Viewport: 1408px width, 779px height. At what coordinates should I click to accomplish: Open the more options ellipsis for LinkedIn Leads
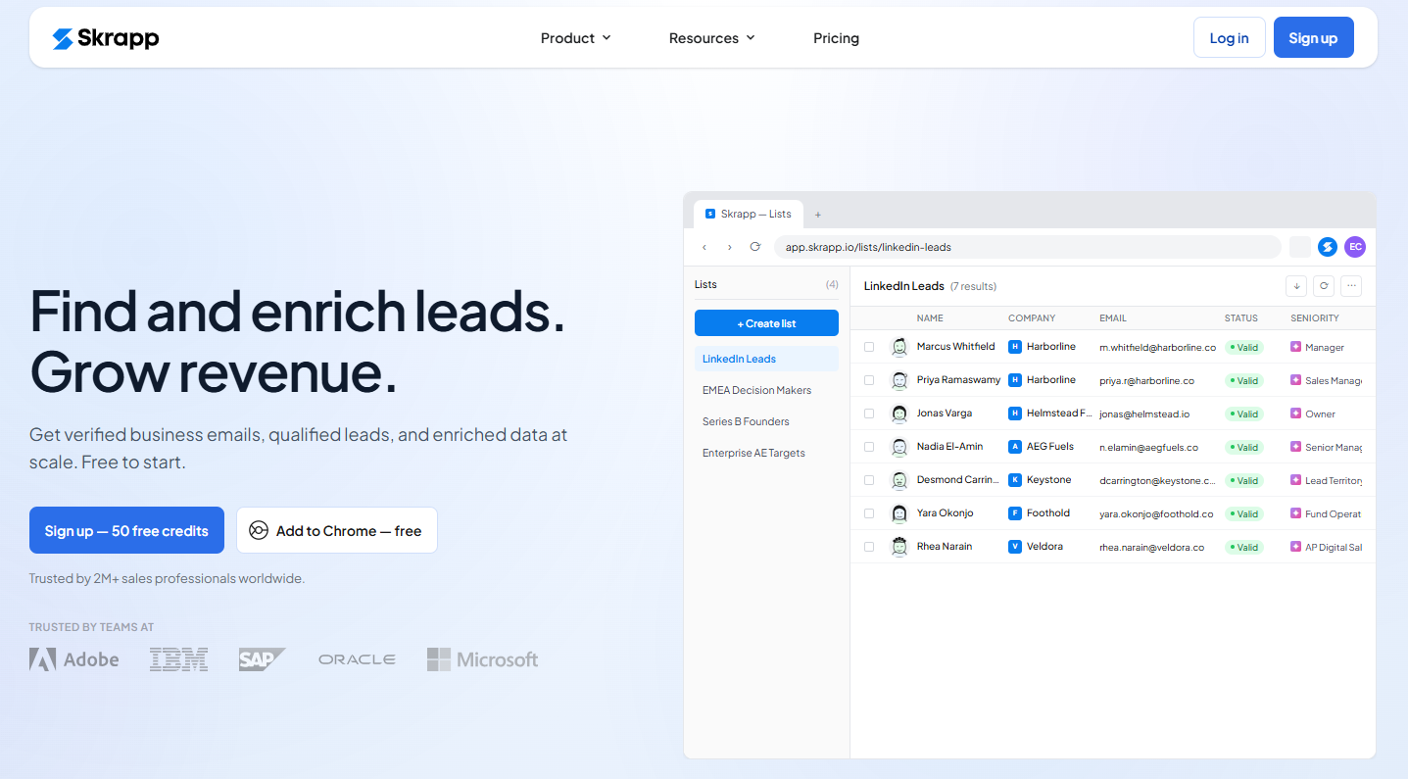[x=1351, y=286]
